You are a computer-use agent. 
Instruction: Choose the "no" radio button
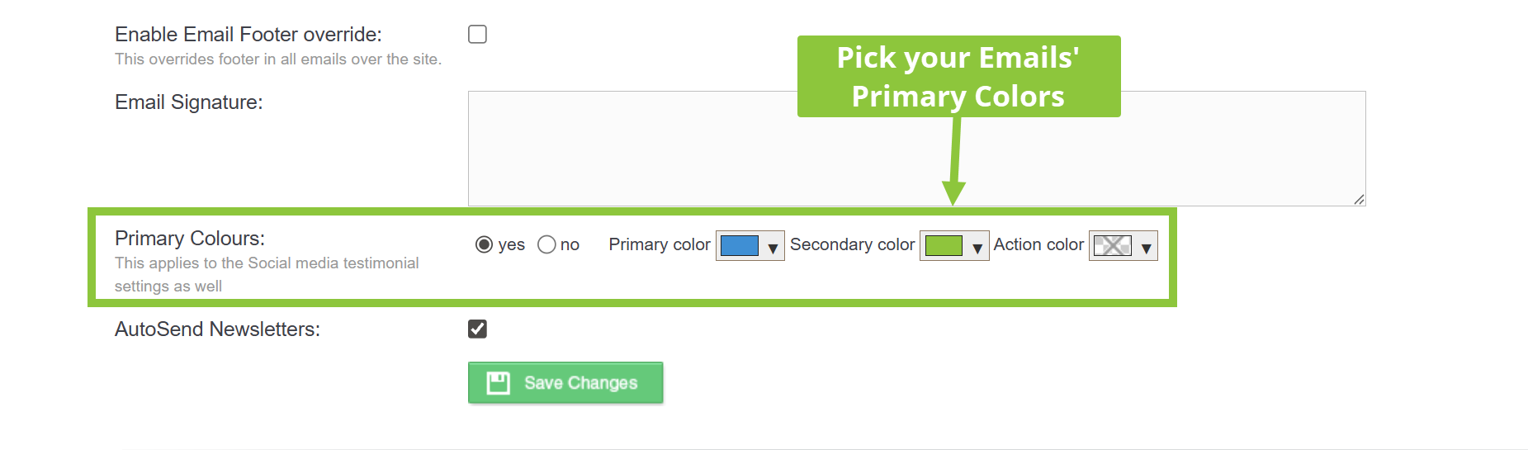pos(546,245)
